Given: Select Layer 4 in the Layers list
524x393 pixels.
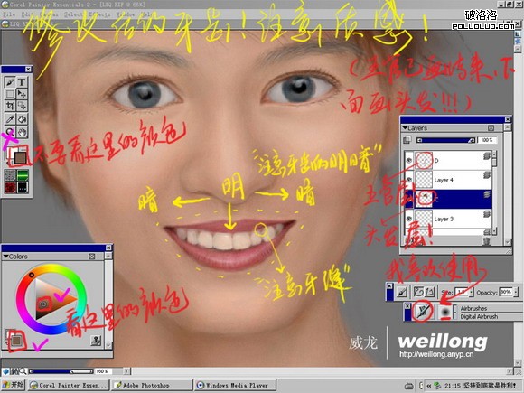Looking at the screenshot, I should pyautogui.click(x=448, y=180).
